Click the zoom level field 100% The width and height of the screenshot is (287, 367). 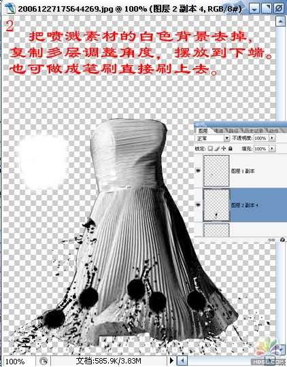pos(18,361)
